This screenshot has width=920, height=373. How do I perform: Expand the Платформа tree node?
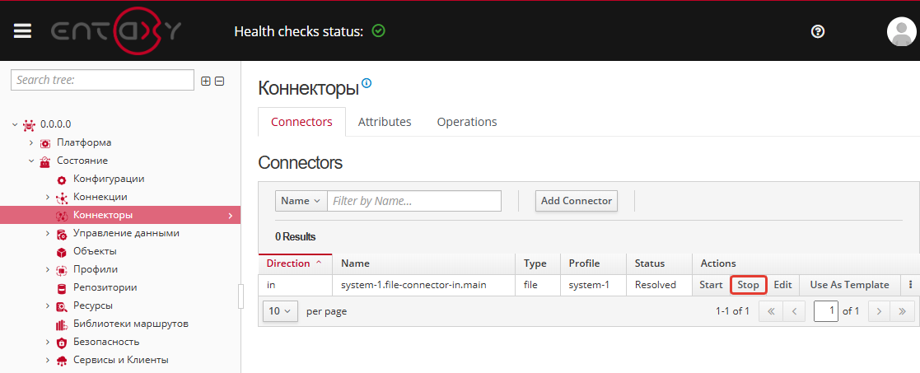(31, 142)
